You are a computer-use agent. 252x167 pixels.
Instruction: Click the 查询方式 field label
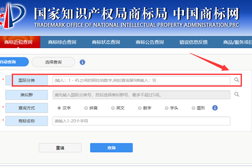(27, 108)
